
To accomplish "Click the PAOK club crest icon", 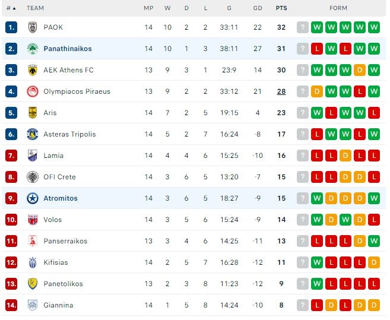I will click(x=33, y=27).
